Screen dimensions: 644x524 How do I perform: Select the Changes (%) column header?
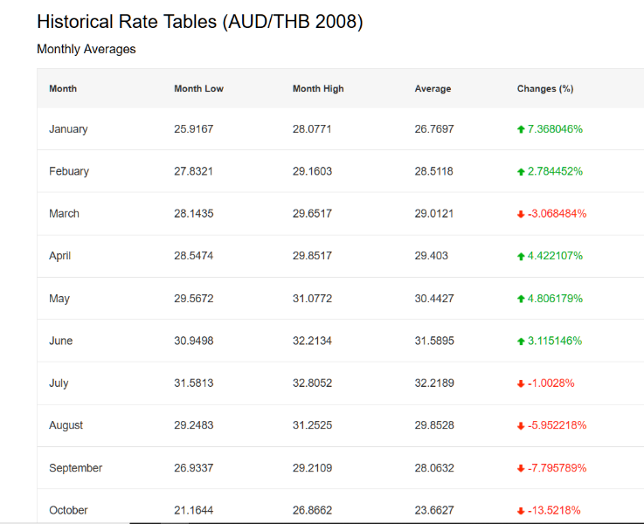point(545,88)
